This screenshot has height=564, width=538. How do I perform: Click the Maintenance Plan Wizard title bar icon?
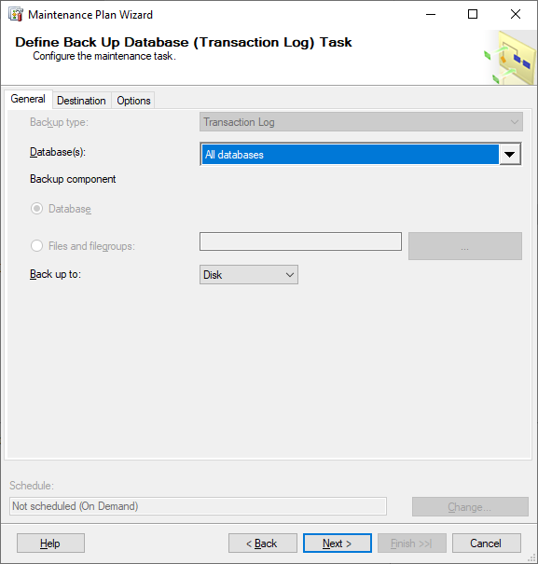pyautogui.click(x=16, y=15)
